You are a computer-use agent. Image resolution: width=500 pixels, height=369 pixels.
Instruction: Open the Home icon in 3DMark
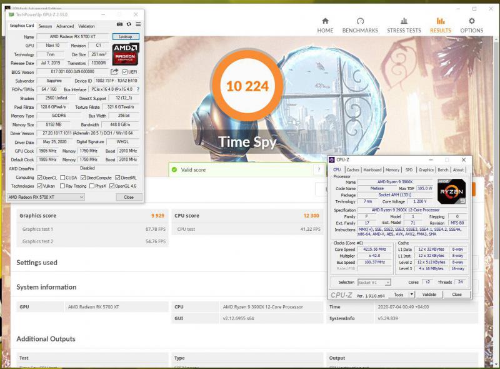(x=325, y=22)
